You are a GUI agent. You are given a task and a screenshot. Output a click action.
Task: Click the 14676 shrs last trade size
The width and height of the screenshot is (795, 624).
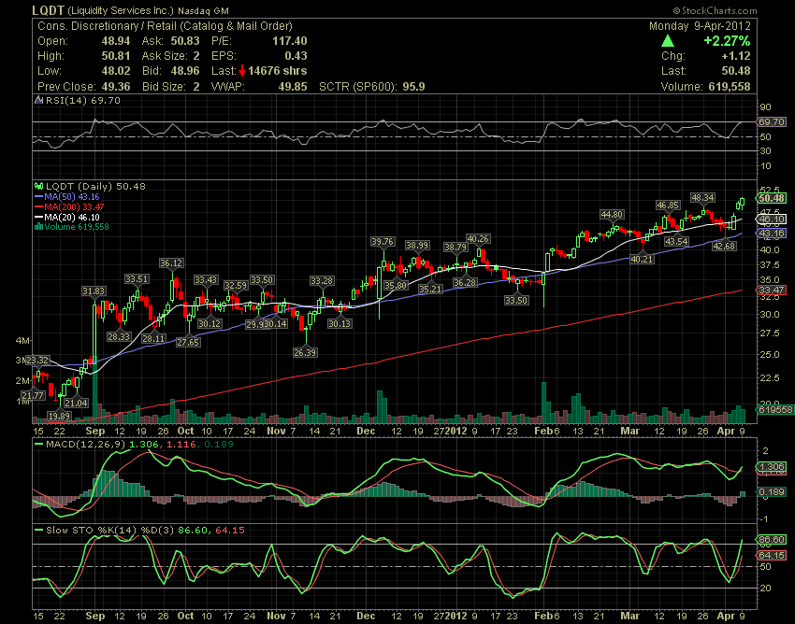278,71
